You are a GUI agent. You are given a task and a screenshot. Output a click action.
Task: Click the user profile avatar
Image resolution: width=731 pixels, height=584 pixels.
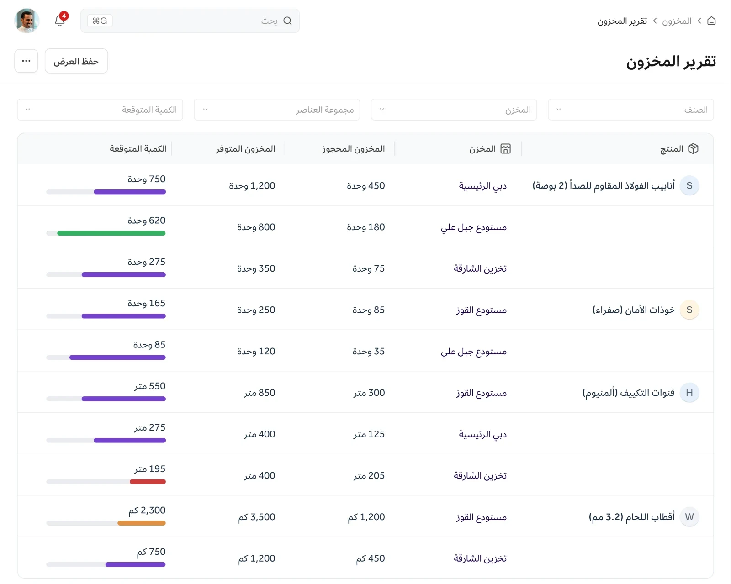pos(26,21)
